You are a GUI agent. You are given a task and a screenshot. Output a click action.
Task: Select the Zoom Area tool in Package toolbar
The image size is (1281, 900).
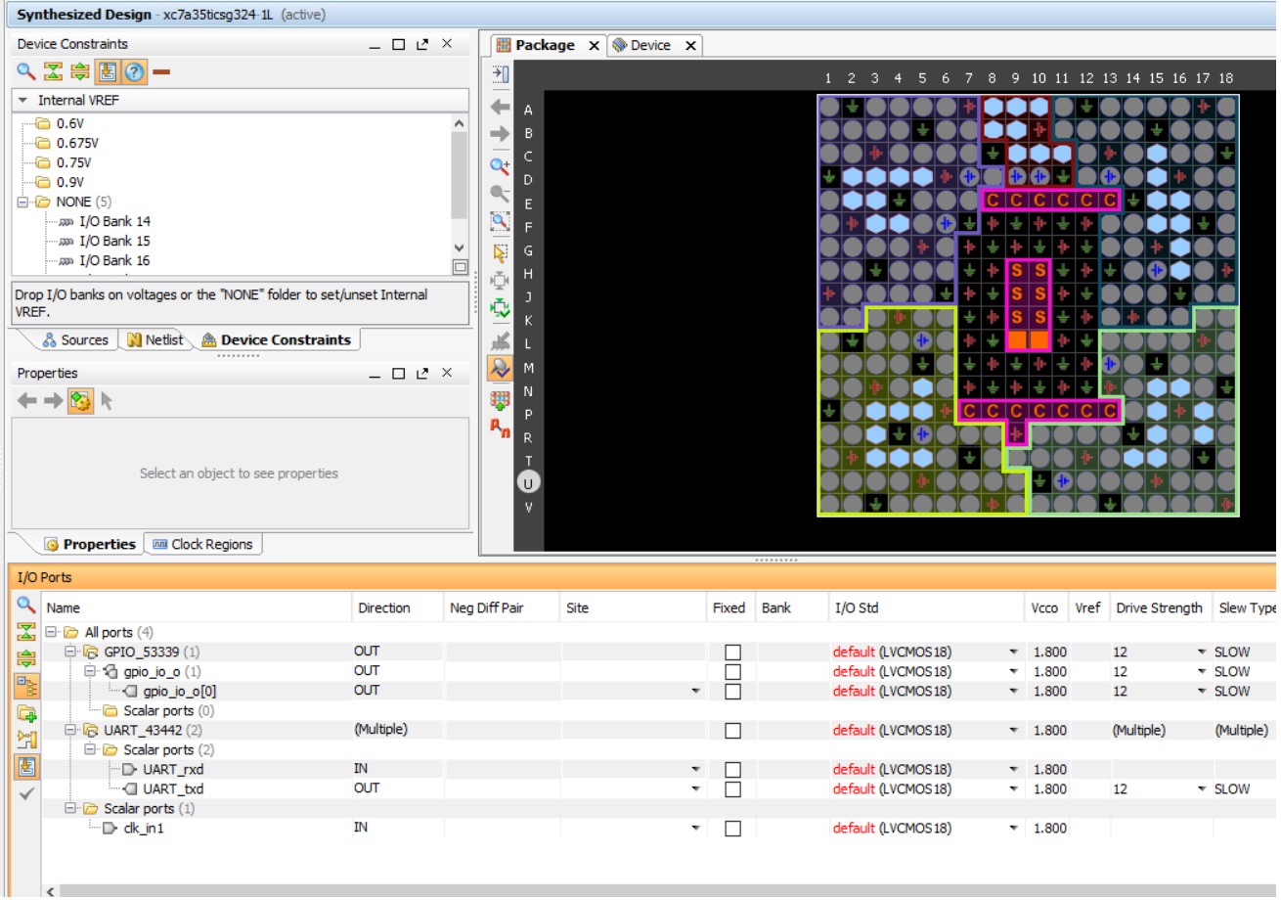click(x=500, y=222)
